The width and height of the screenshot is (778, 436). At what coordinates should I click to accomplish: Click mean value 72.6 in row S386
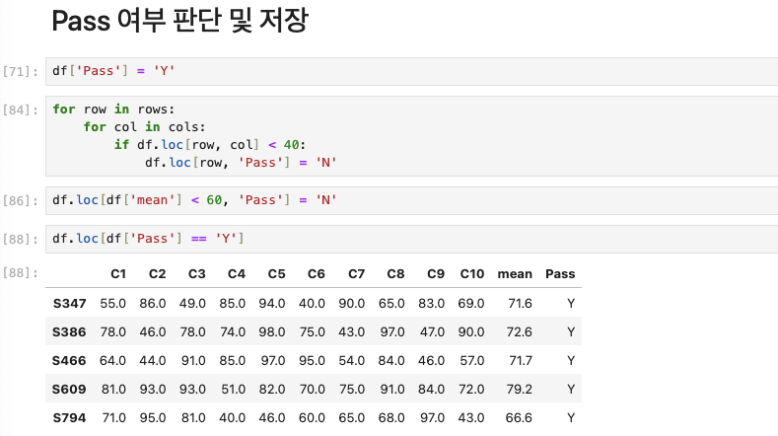coord(519,332)
